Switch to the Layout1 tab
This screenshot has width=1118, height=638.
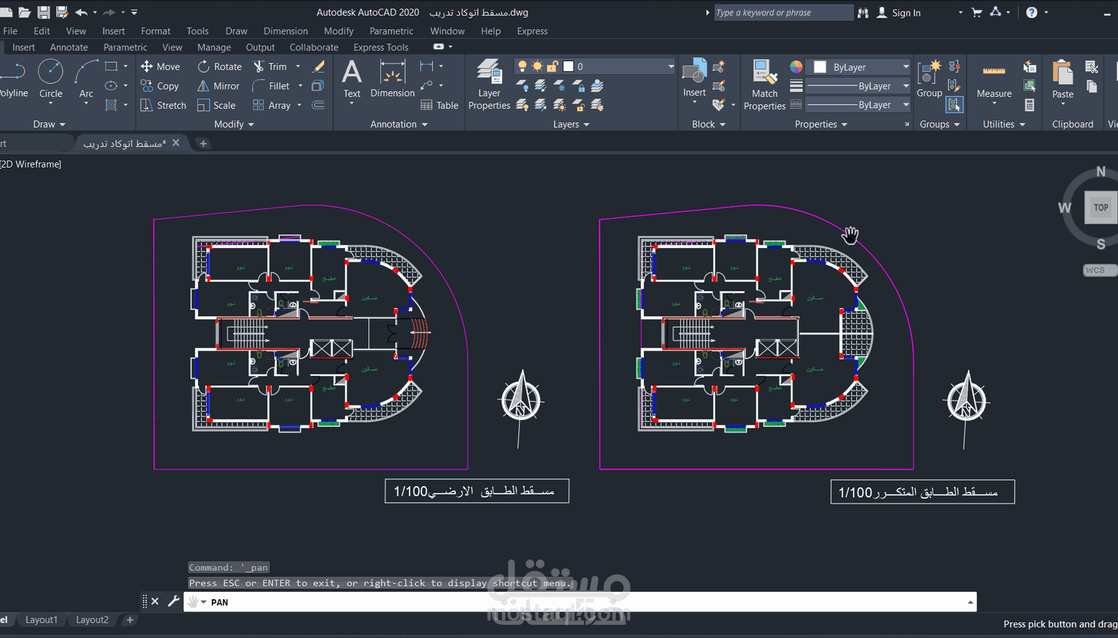pos(41,620)
